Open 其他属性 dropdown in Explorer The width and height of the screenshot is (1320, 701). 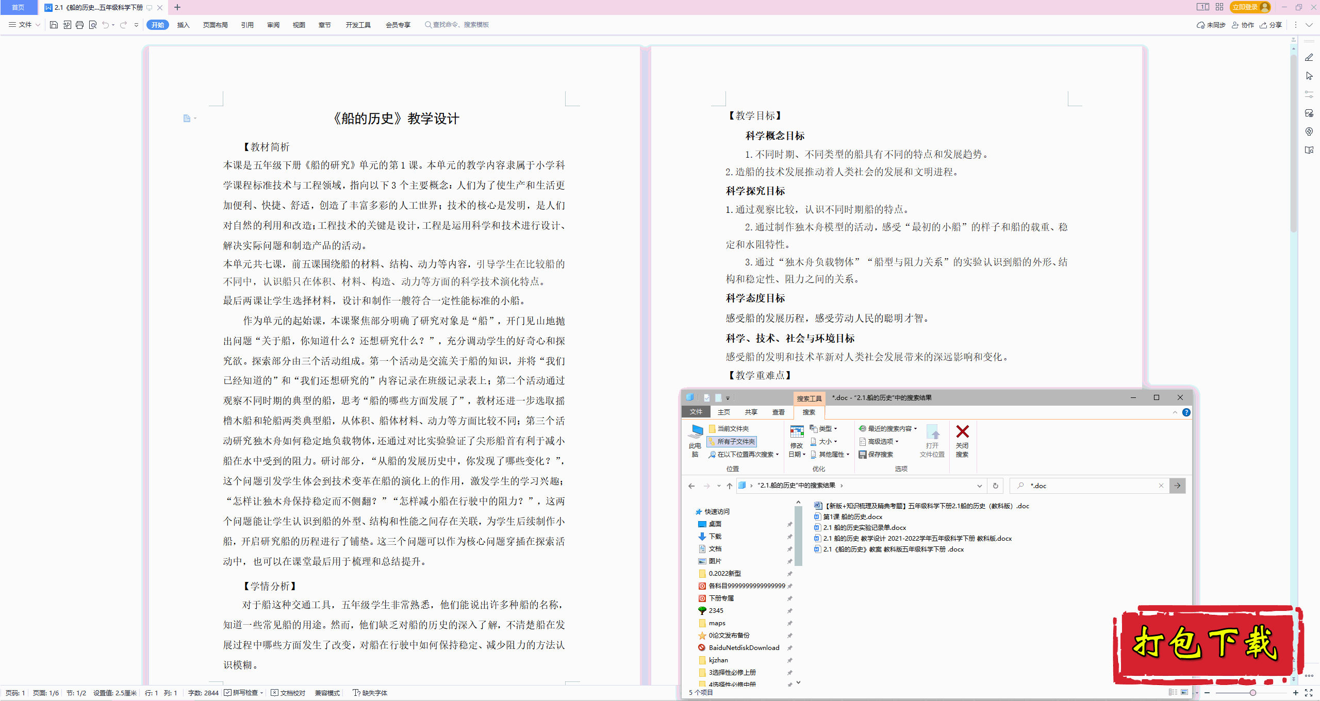click(x=830, y=455)
